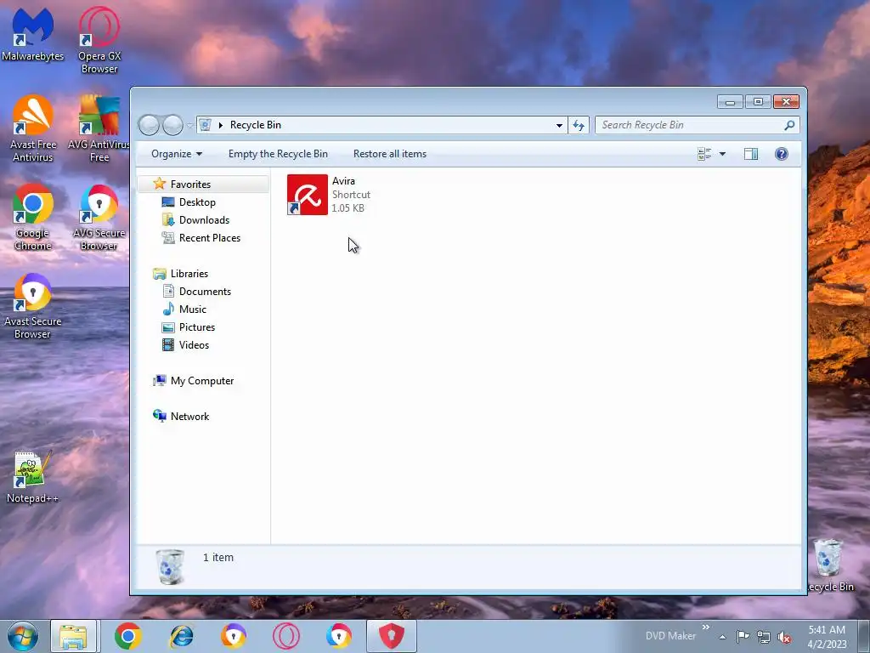Open Malwarebytes desktop shortcut
This screenshot has height=653, width=870.
[x=33, y=33]
